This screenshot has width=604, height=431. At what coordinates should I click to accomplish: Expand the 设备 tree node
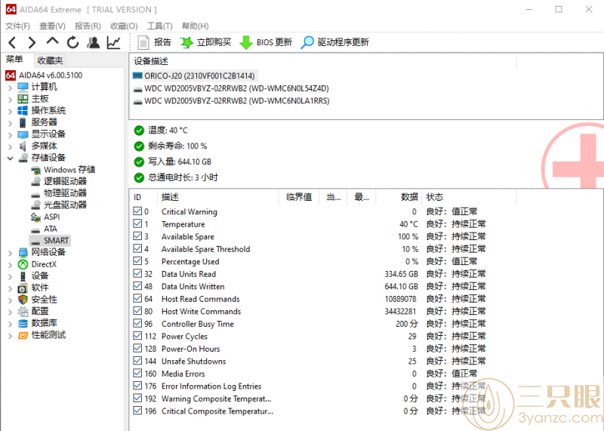point(10,277)
